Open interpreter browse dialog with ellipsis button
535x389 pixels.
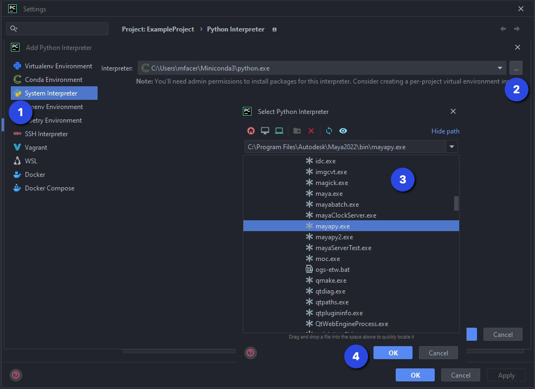click(x=516, y=68)
